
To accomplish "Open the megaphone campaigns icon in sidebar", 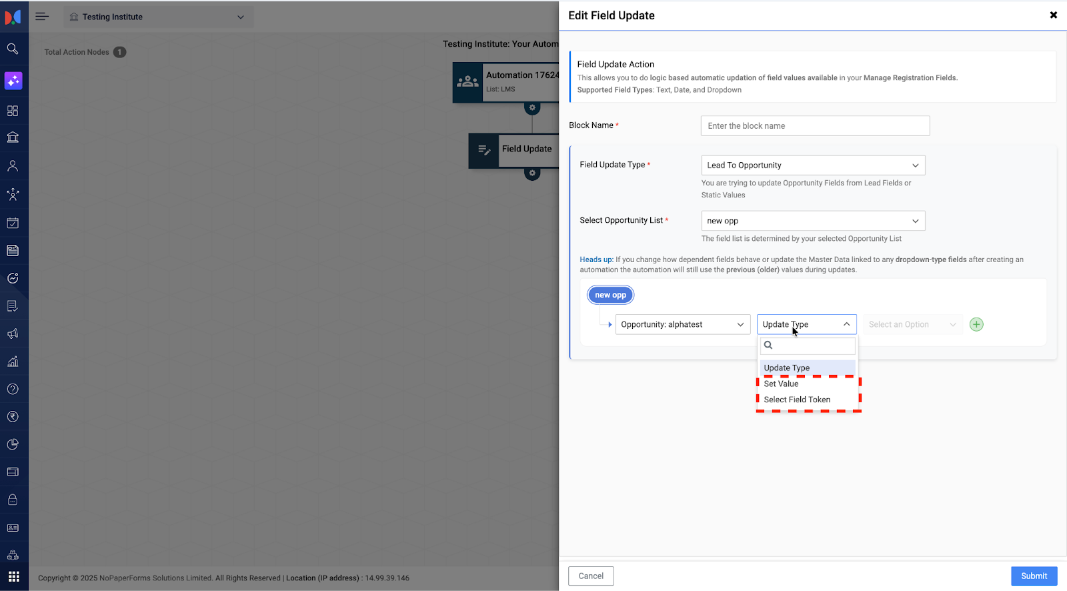I will coord(13,334).
